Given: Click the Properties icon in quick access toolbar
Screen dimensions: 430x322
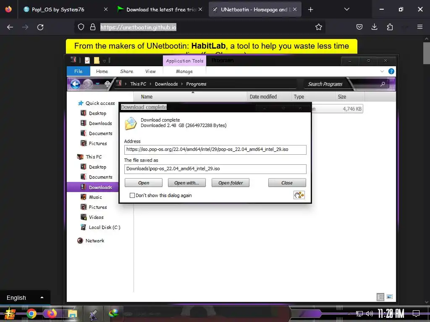Looking at the screenshot, I should [x=87, y=60].
